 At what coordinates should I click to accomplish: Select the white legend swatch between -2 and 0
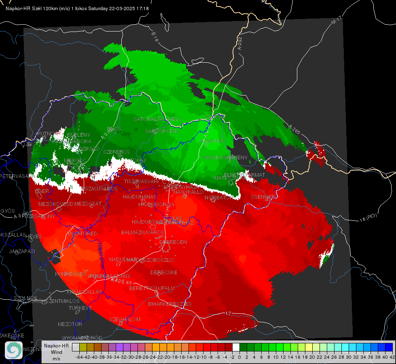click(x=236, y=347)
